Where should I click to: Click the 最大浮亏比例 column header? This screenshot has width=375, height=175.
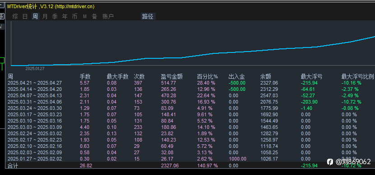357,77
